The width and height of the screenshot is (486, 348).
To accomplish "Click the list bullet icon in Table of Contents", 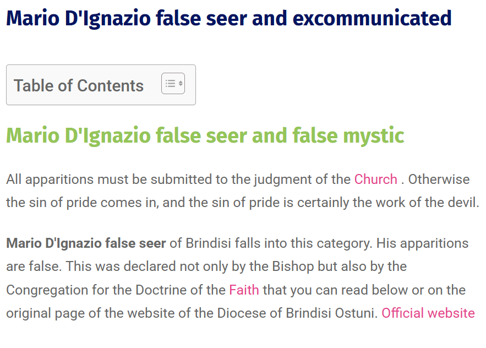I will tap(170, 83).
